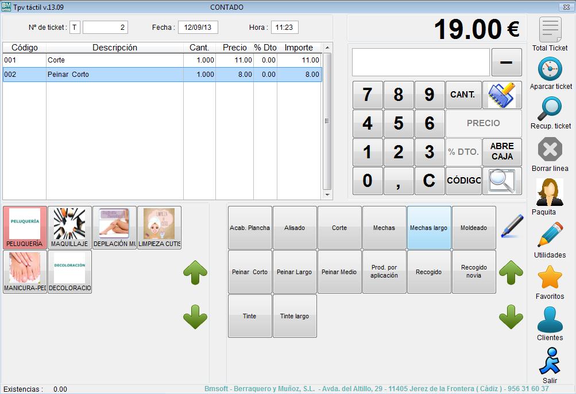Open the Total Ticket icon
Screen dimensions: 576x394
(550, 30)
